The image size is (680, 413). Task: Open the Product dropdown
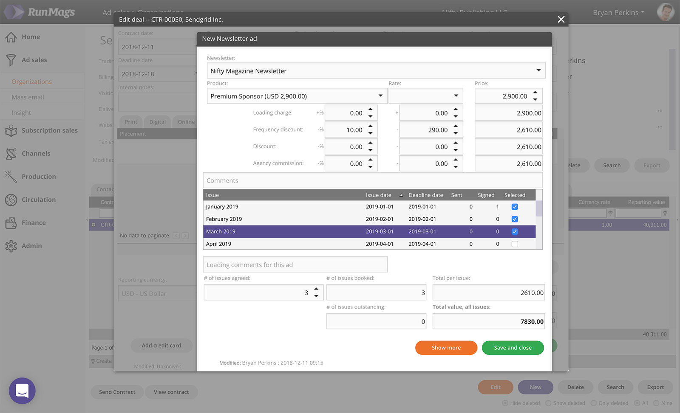pos(297,96)
